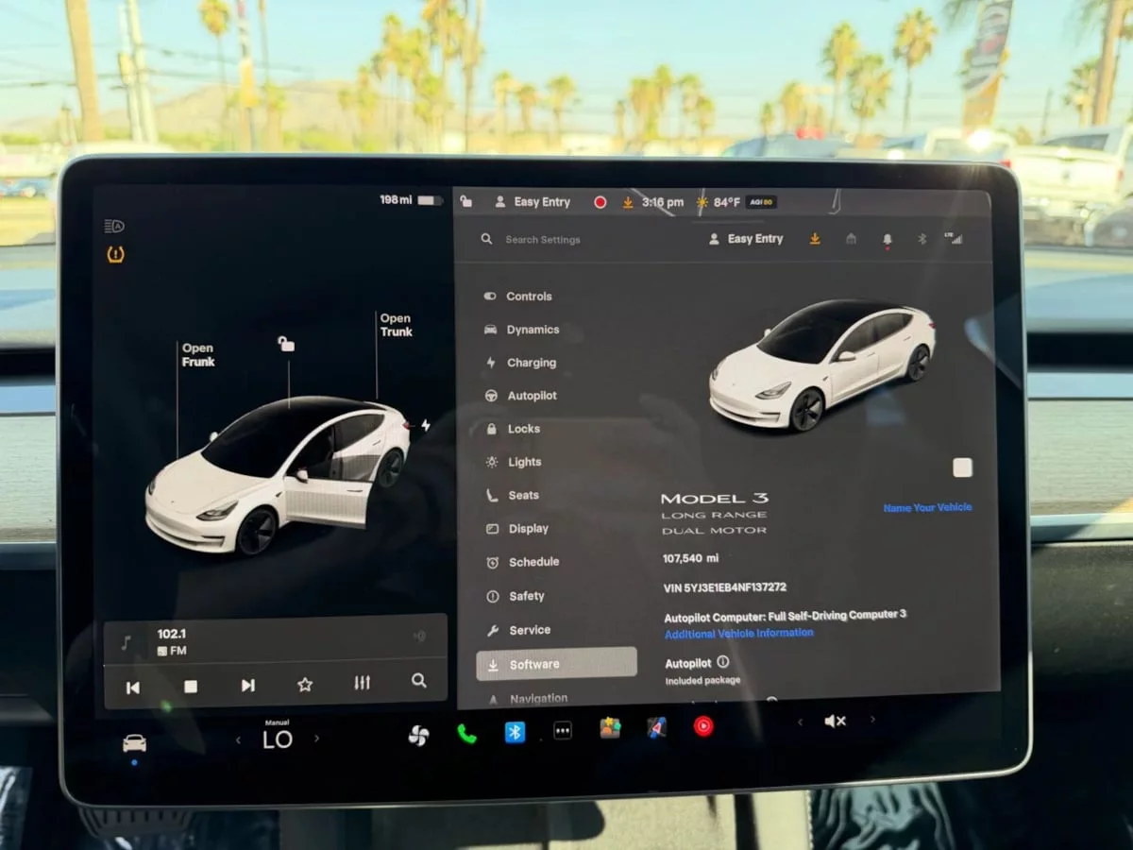
Task: Decrease temperature with left chevron
Action: [238, 739]
